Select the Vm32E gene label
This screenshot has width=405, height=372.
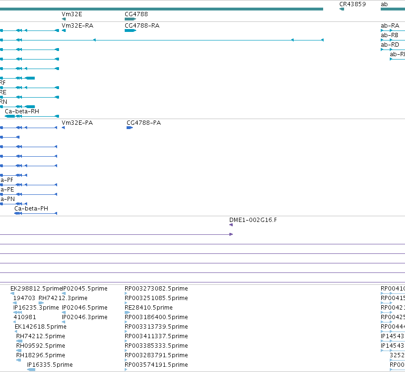pos(72,14)
